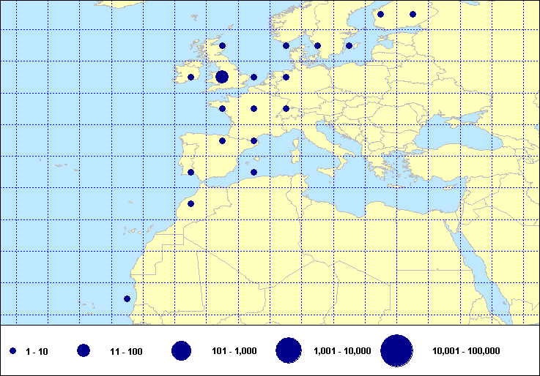
Task: Select the marker in the Mediterranean near Algeria
Action: click(254, 173)
